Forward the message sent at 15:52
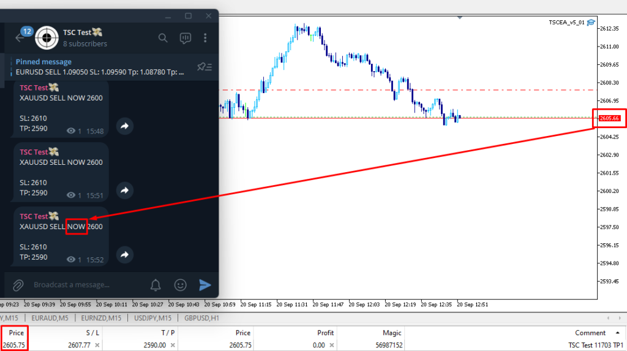 point(124,254)
